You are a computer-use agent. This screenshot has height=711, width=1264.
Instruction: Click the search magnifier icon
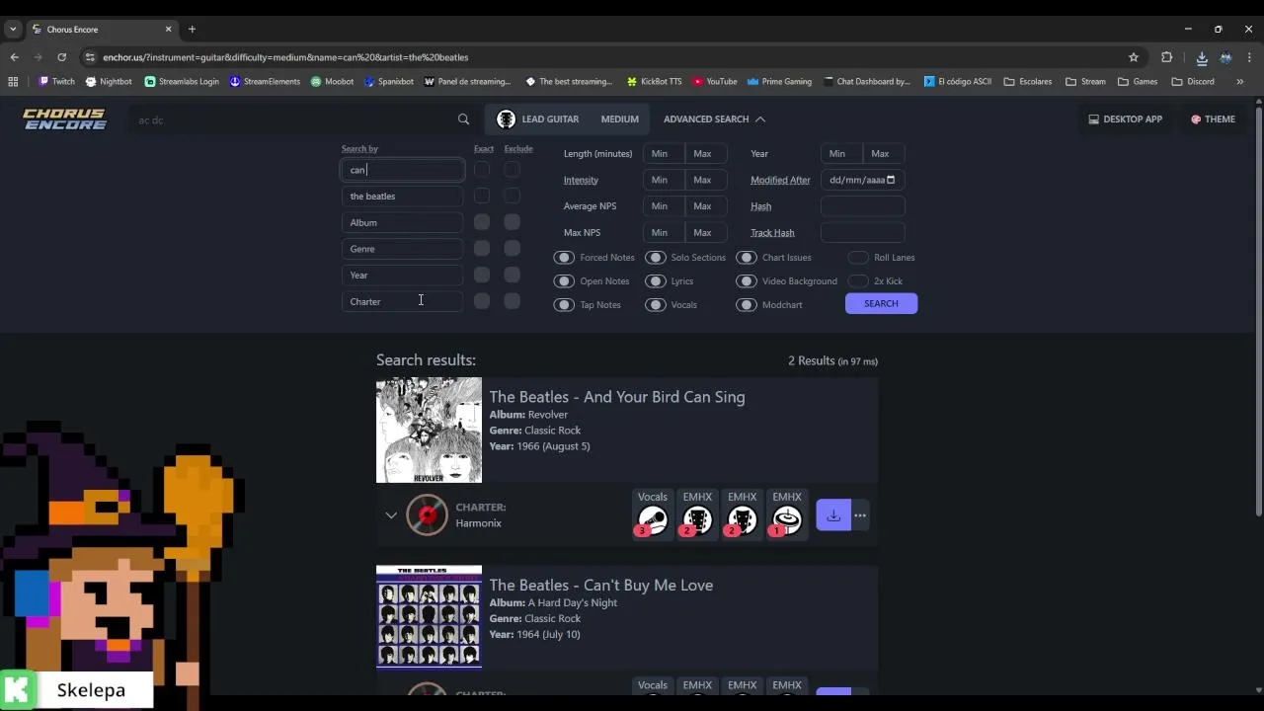(x=463, y=119)
